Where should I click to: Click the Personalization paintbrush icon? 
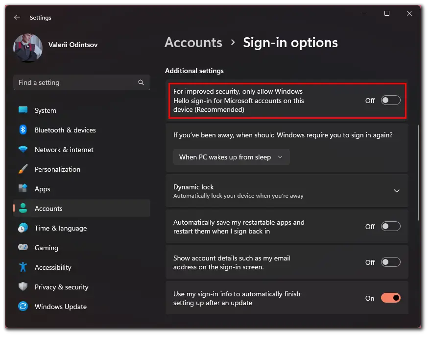23,169
